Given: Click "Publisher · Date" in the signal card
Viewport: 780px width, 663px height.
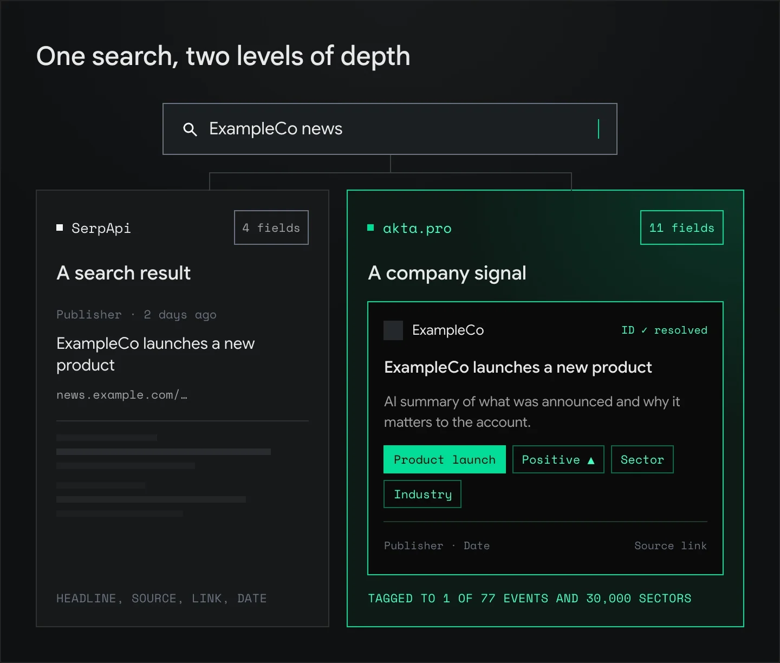Looking at the screenshot, I should (437, 545).
